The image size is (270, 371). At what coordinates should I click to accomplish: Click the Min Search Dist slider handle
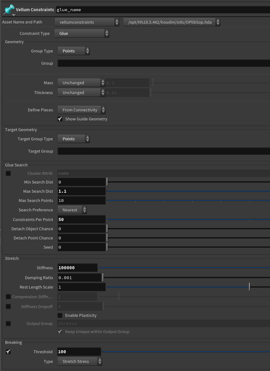tap(107, 182)
